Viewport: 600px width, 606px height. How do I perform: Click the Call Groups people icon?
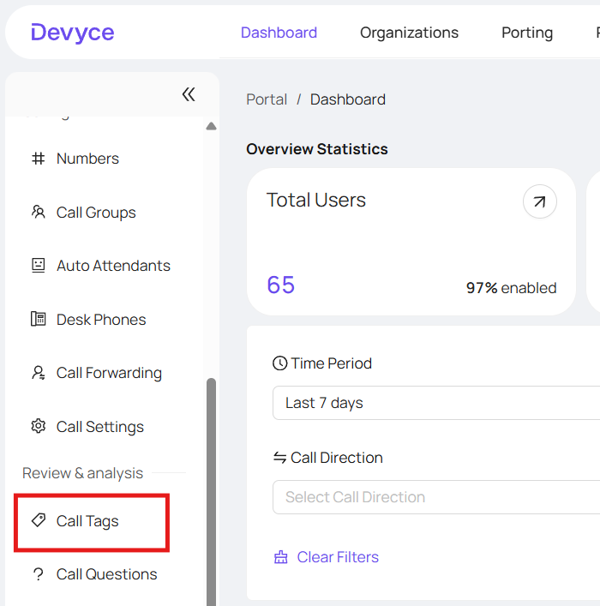point(38,213)
